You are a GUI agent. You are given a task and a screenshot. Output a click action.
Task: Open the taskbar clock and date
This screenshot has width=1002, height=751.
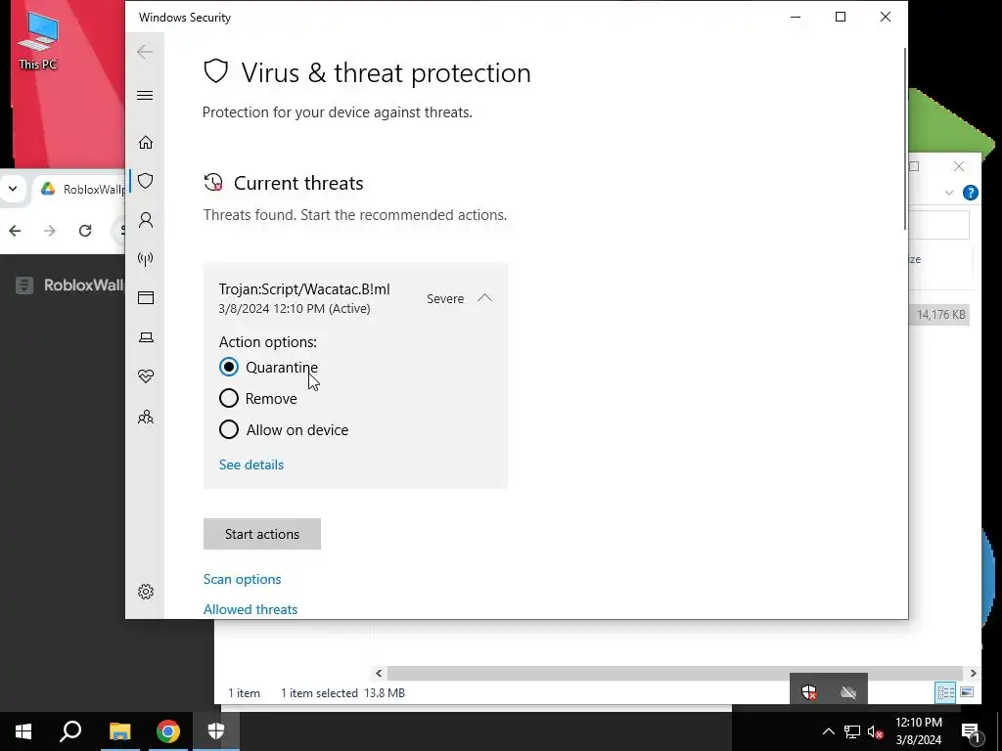[x=919, y=731]
